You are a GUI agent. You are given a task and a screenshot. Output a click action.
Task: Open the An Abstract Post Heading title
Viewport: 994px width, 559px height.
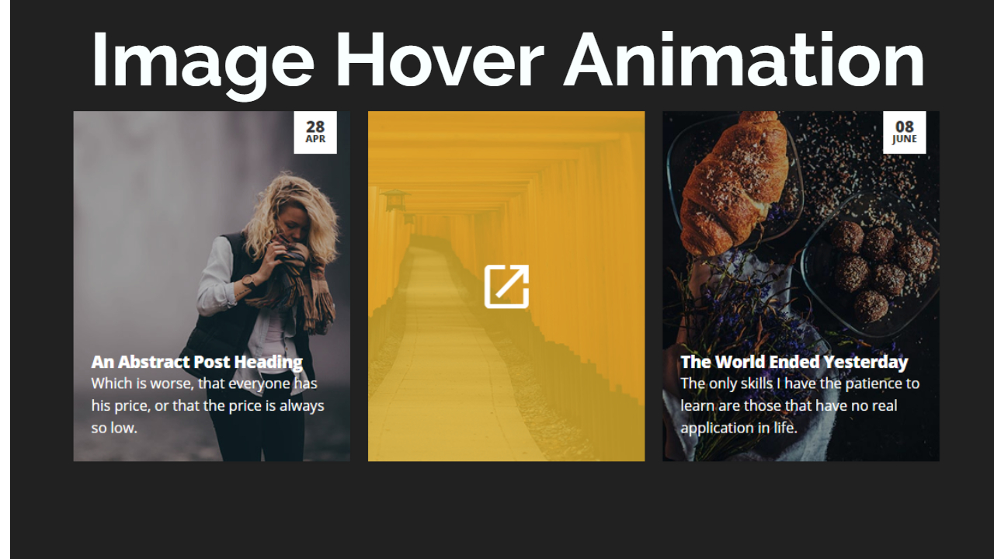tap(197, 362)
